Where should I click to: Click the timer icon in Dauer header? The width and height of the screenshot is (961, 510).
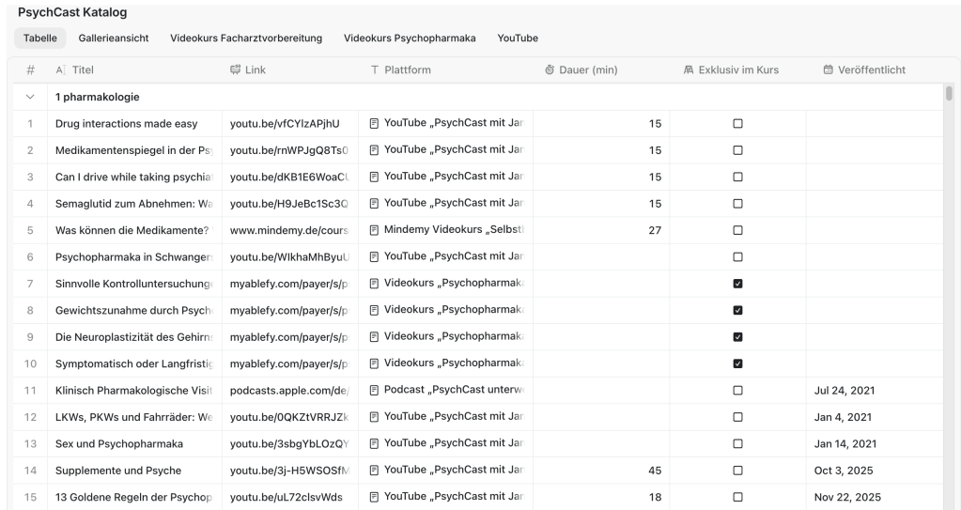pyautogui.click(x=550, y=70)
